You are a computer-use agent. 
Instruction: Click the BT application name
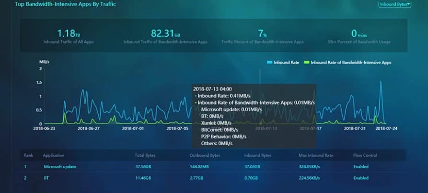[46, 178]
